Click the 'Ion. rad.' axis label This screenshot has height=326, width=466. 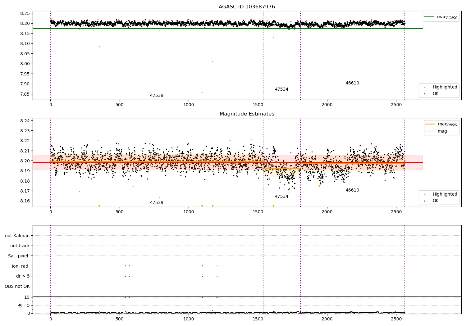click(21, 266)
